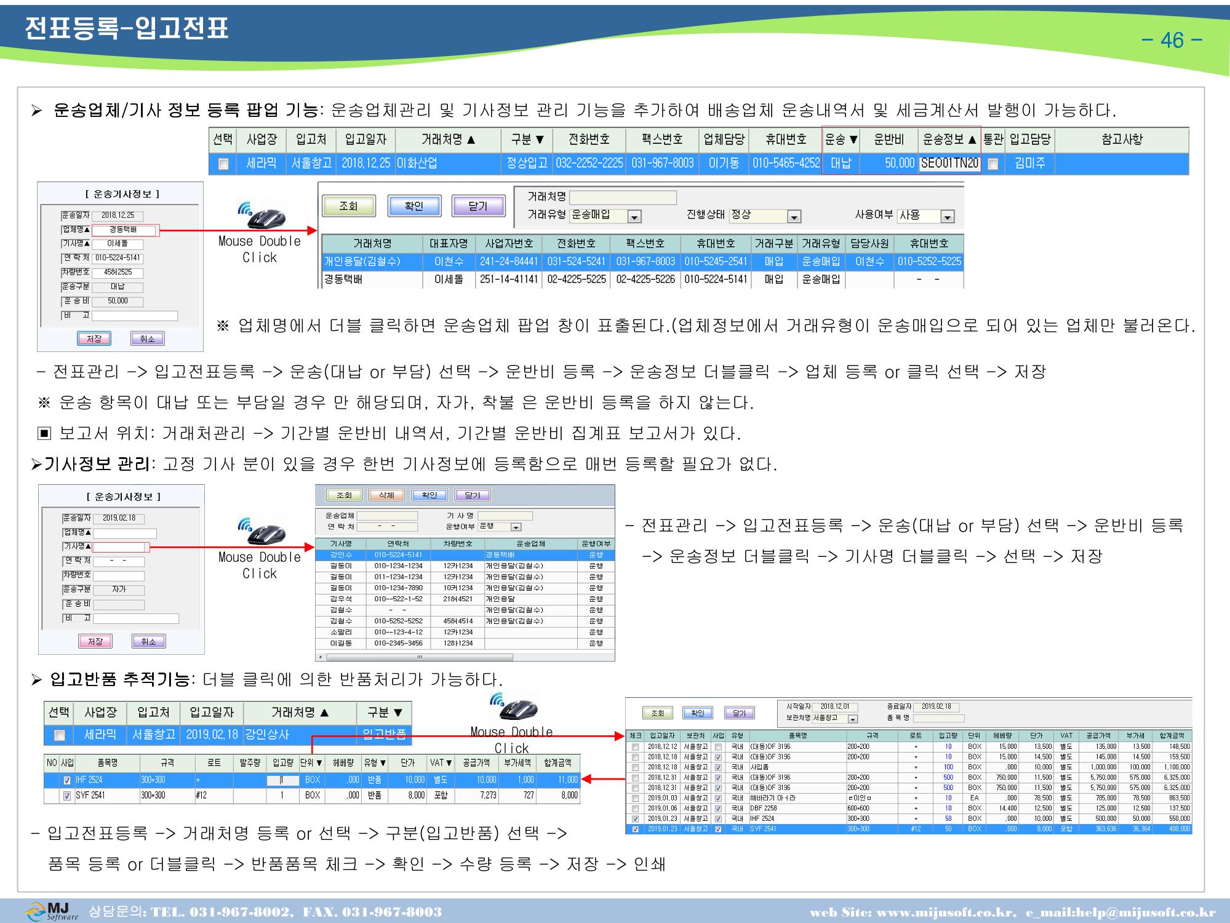This screenshot has height=923, width=1230.
Task: Click 닫기 button in driver list popup
Action: [x=472, y=495]
